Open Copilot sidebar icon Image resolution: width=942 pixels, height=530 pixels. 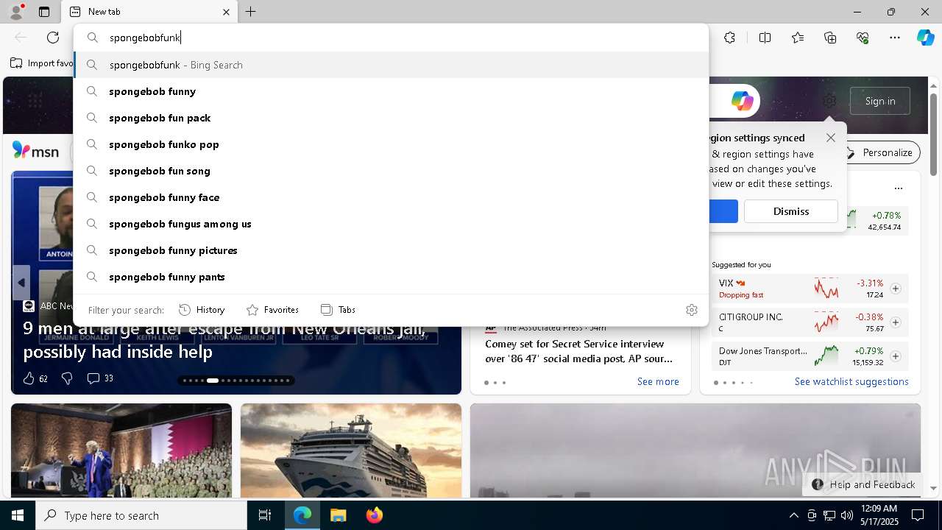coord(925,38)
